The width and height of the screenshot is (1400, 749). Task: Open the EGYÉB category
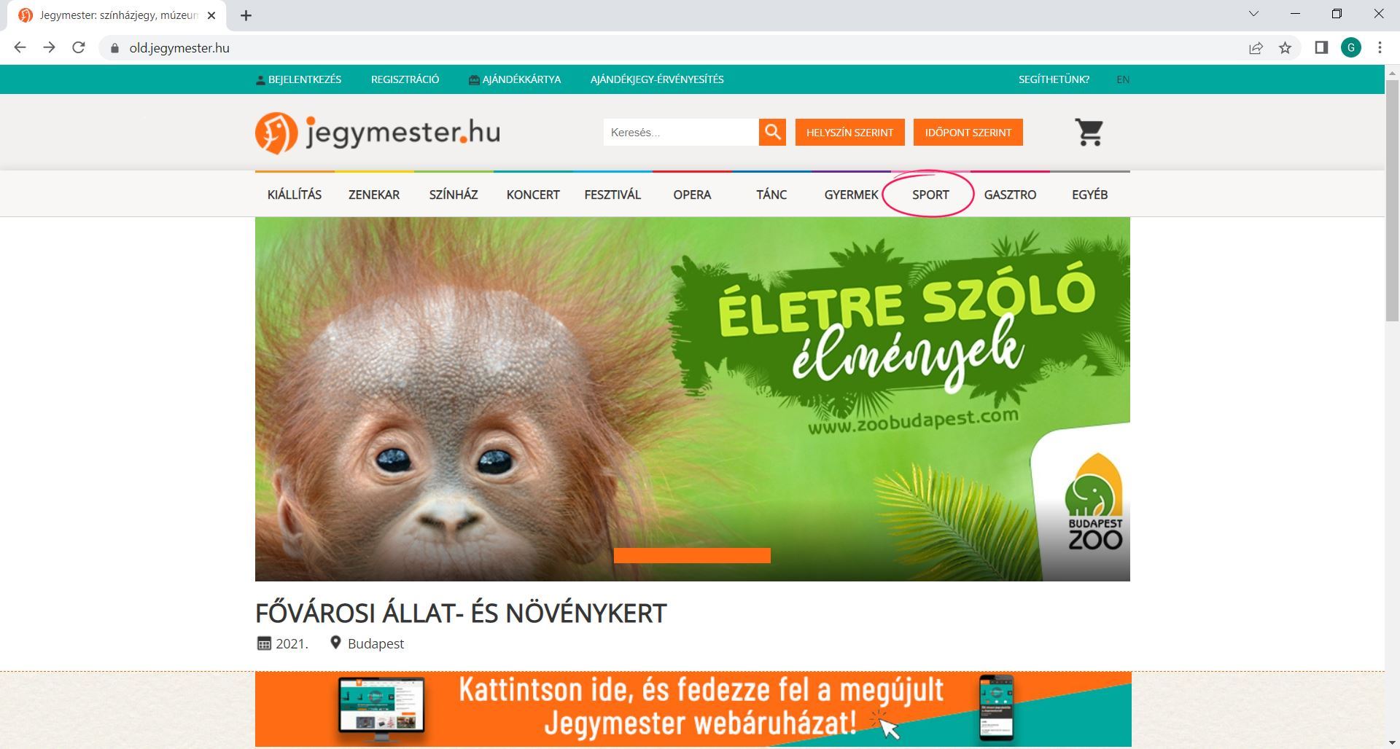[x=1089, y=195]
